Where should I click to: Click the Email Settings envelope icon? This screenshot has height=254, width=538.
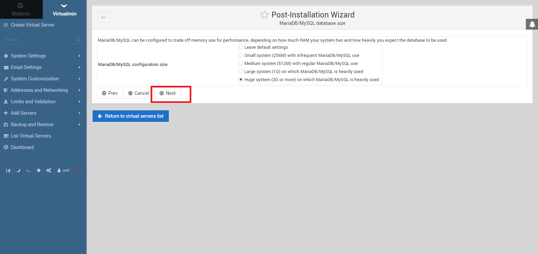click(x=6, y=67)
